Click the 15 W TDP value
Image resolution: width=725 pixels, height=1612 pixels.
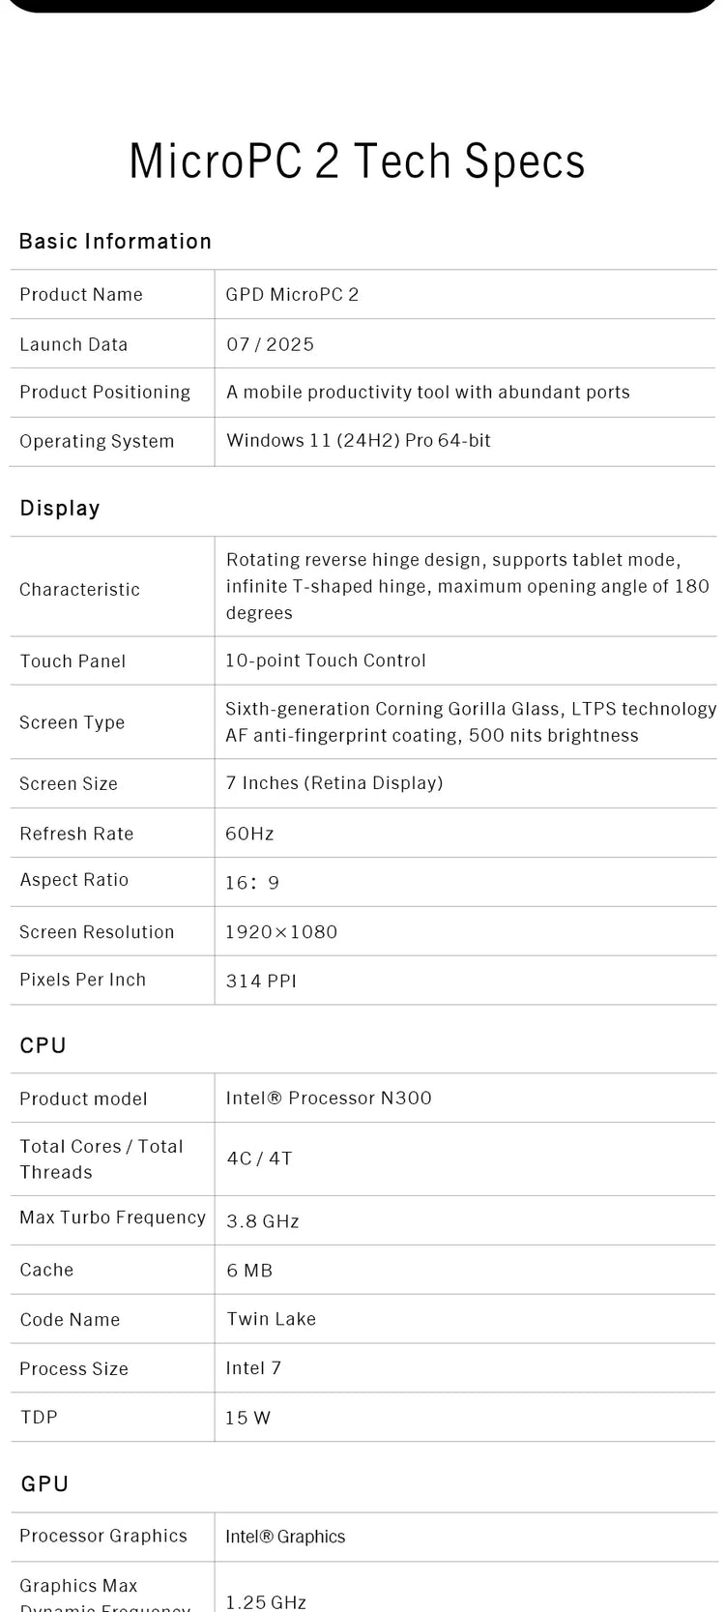[247, 1418]
